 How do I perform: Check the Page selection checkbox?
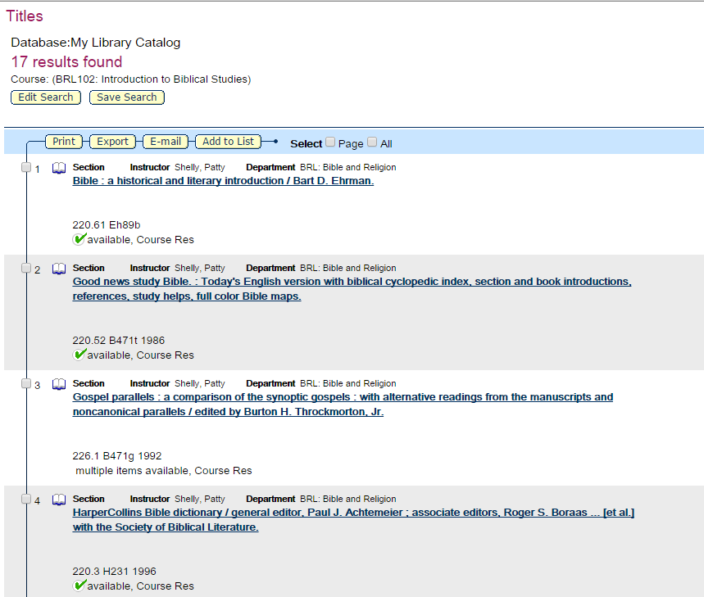[330, 142]
